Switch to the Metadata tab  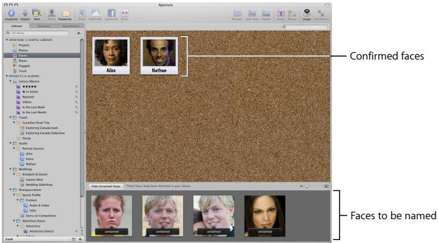43,26
